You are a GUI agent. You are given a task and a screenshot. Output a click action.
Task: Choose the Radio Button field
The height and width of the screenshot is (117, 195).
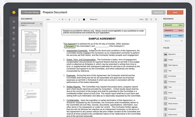coord(174,104)
